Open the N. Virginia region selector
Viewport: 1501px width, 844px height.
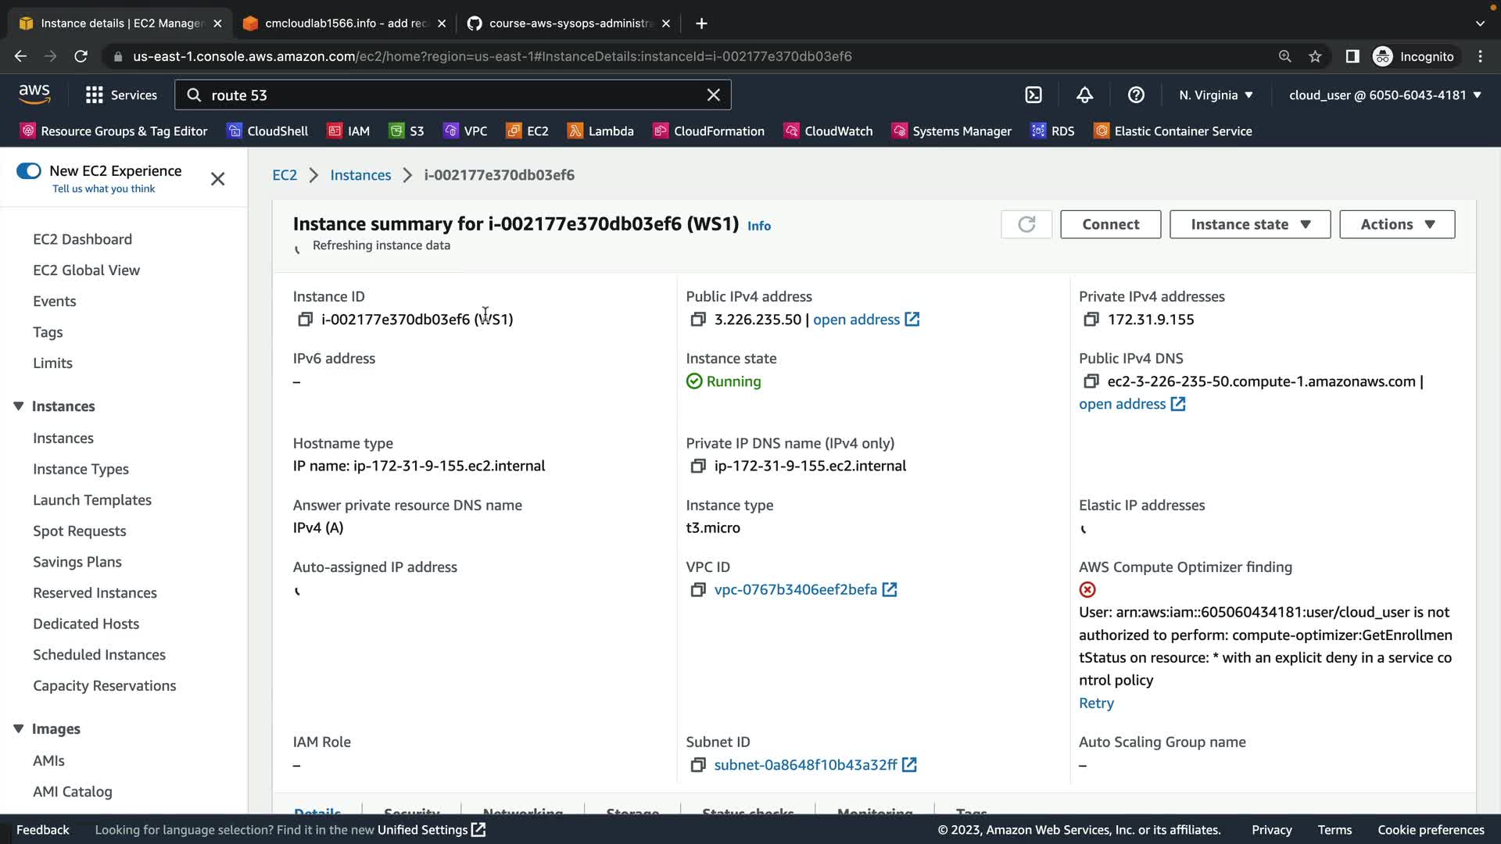tap(1216, 95)
